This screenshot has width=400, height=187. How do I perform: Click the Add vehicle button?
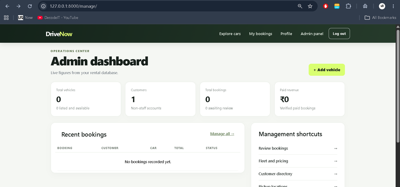[327, 70]
